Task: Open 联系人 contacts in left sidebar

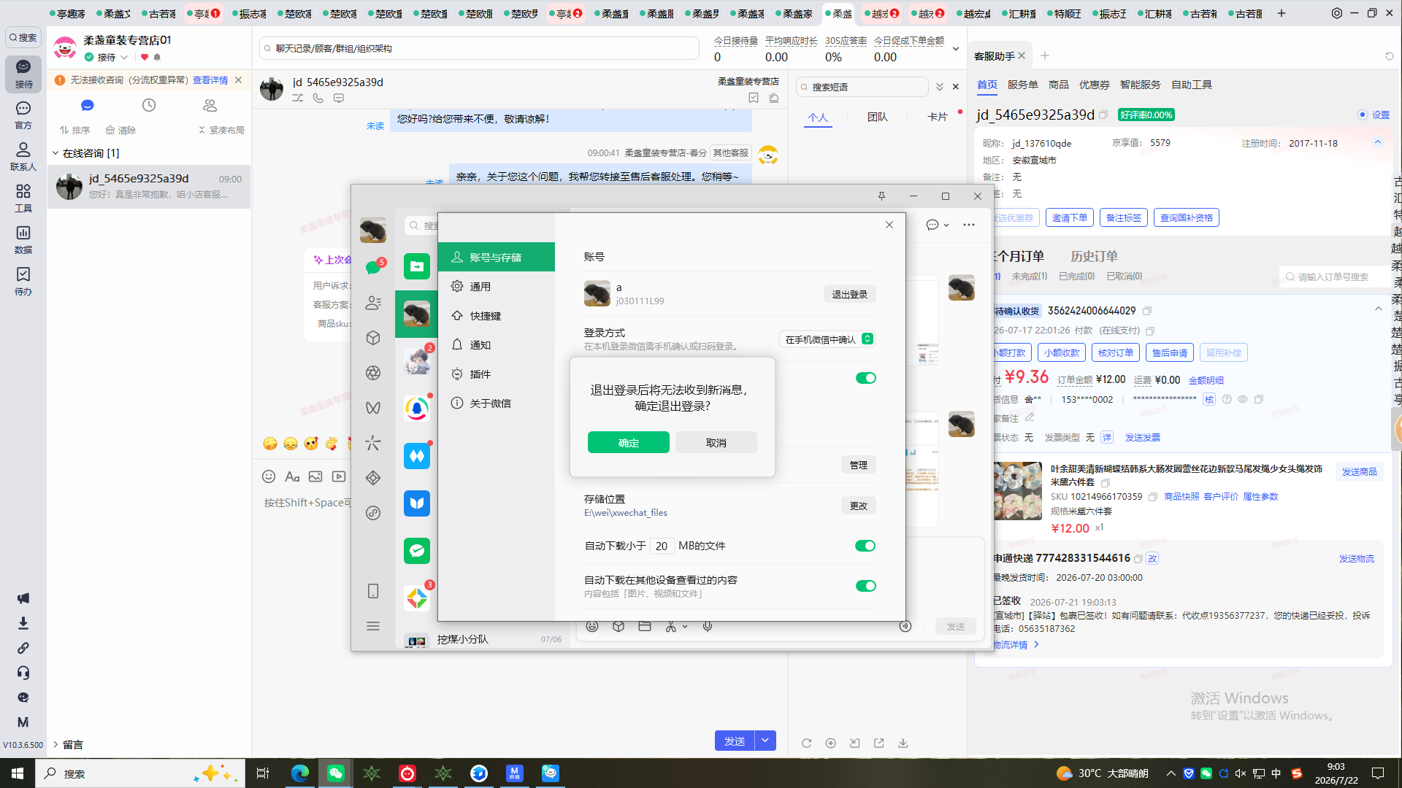Action: click(23, 156)
